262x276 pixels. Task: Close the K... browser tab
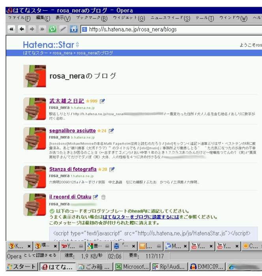29,246
